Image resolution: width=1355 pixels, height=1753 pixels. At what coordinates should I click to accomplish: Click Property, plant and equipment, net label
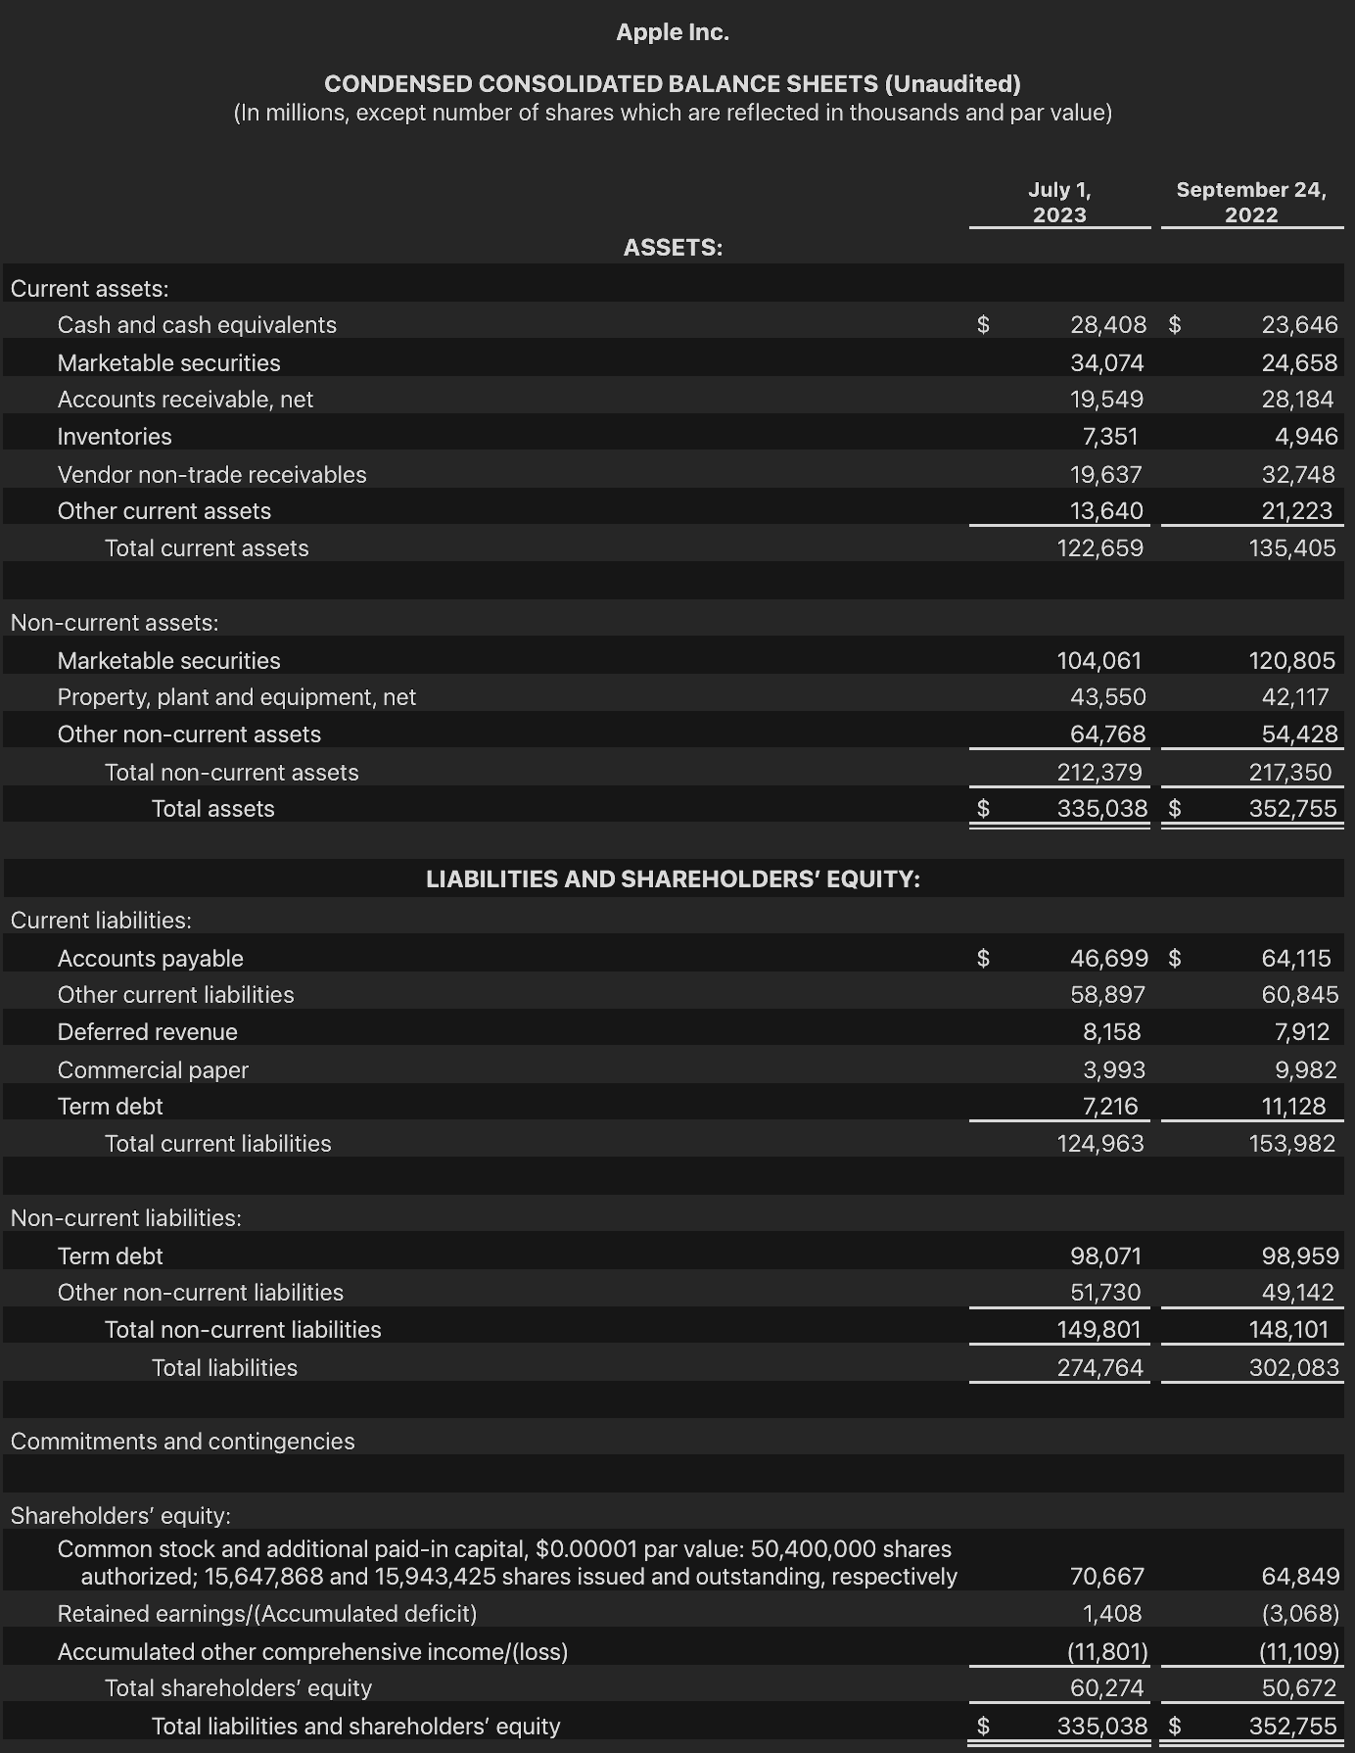point(237,697)
